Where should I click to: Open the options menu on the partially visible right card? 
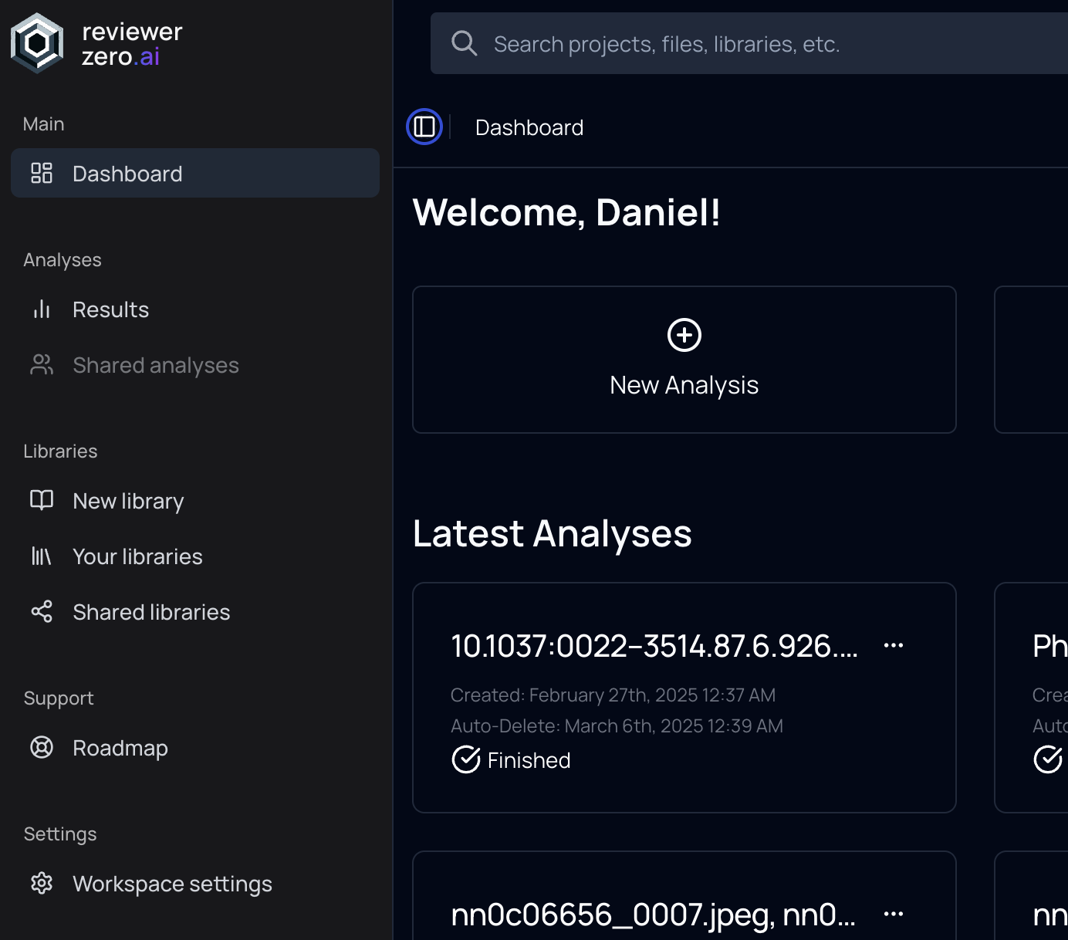(1065, 645)
